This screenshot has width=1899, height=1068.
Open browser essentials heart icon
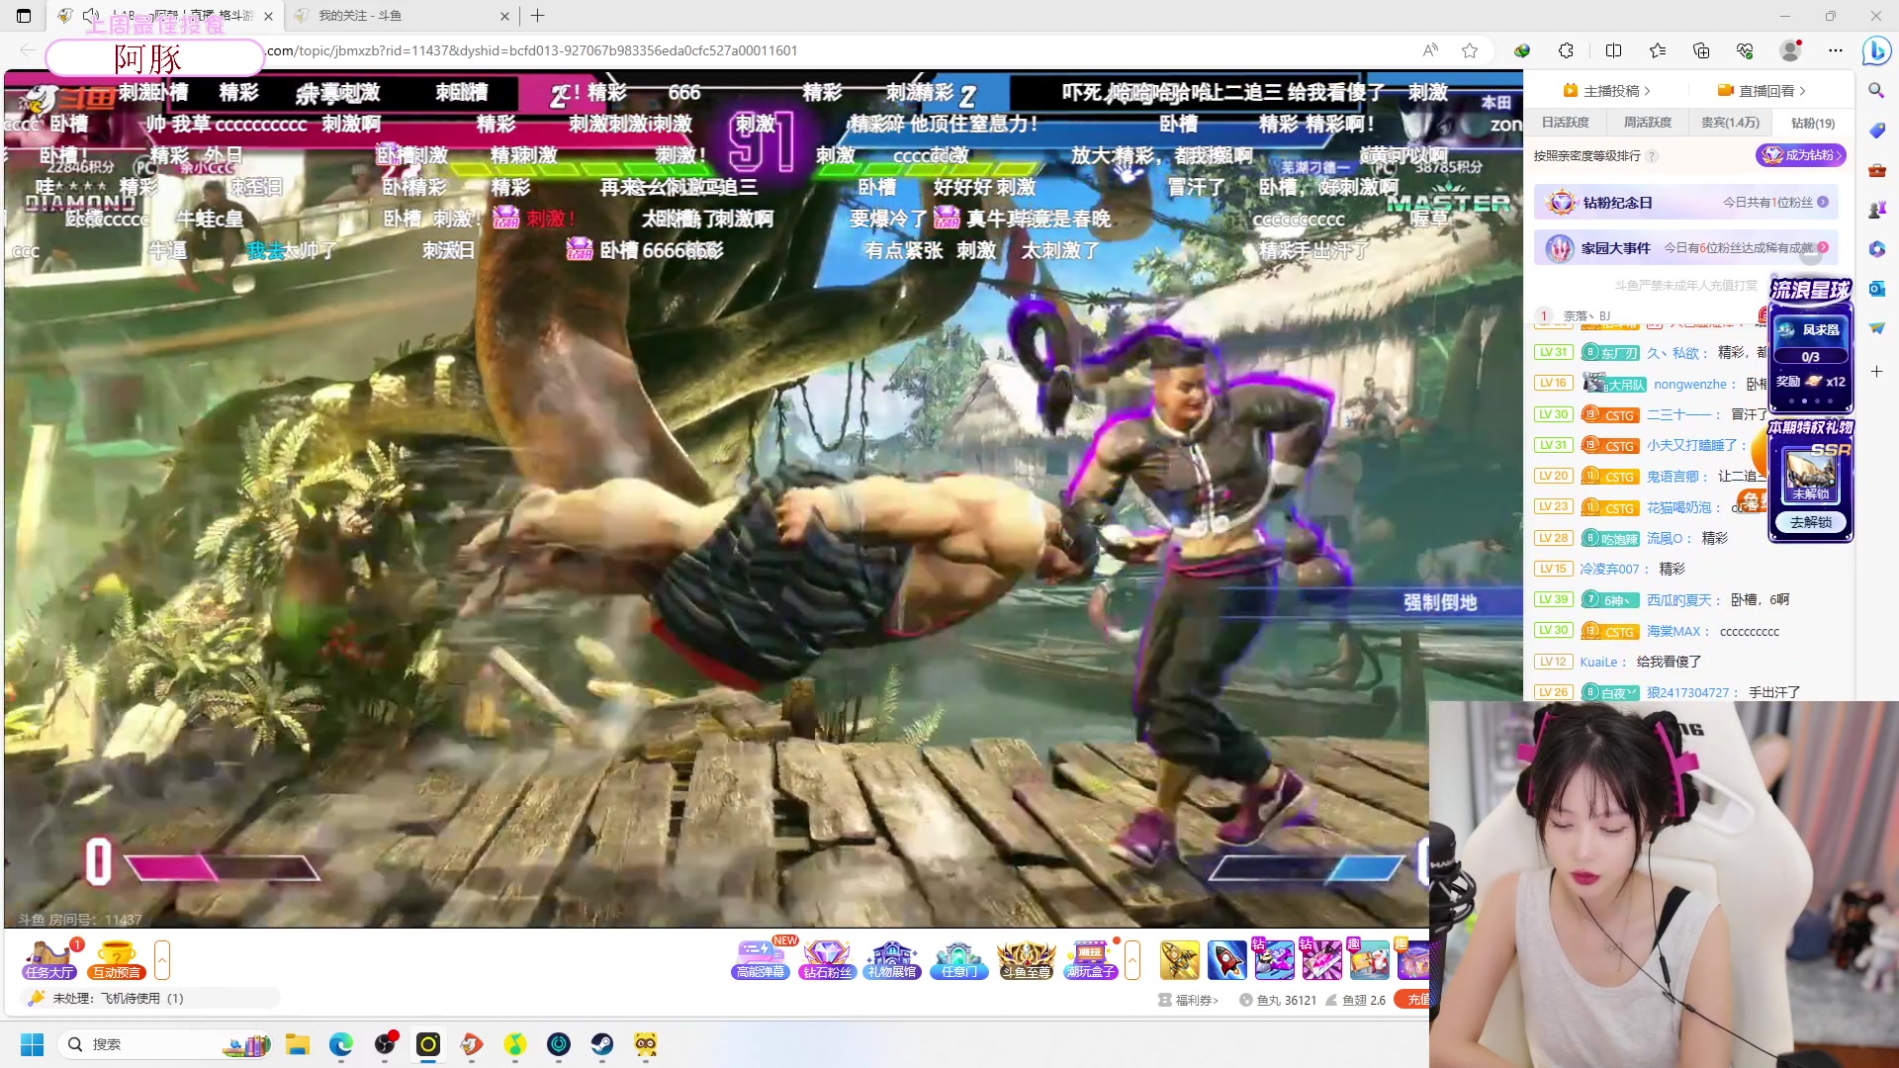pos(1745,50)
